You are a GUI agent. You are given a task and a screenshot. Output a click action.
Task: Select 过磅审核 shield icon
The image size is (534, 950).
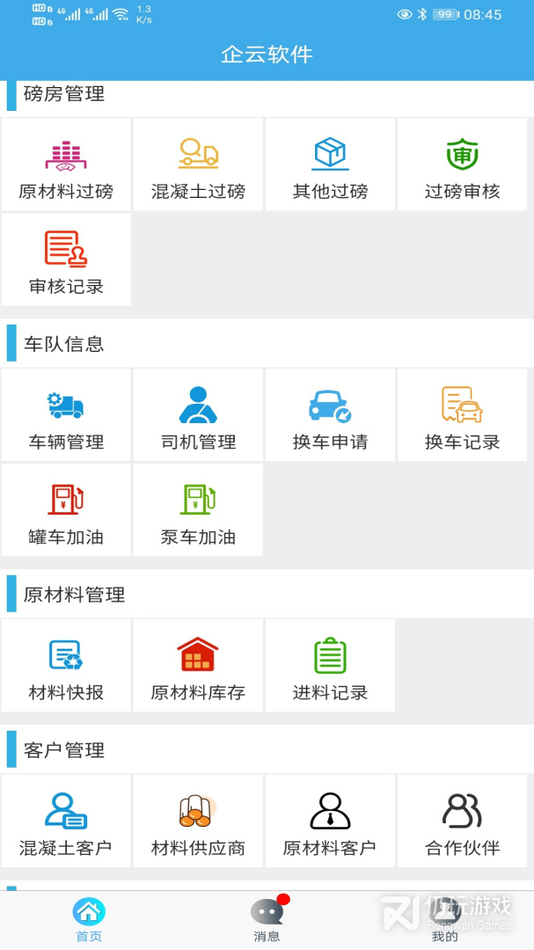[x=462, y=155]
